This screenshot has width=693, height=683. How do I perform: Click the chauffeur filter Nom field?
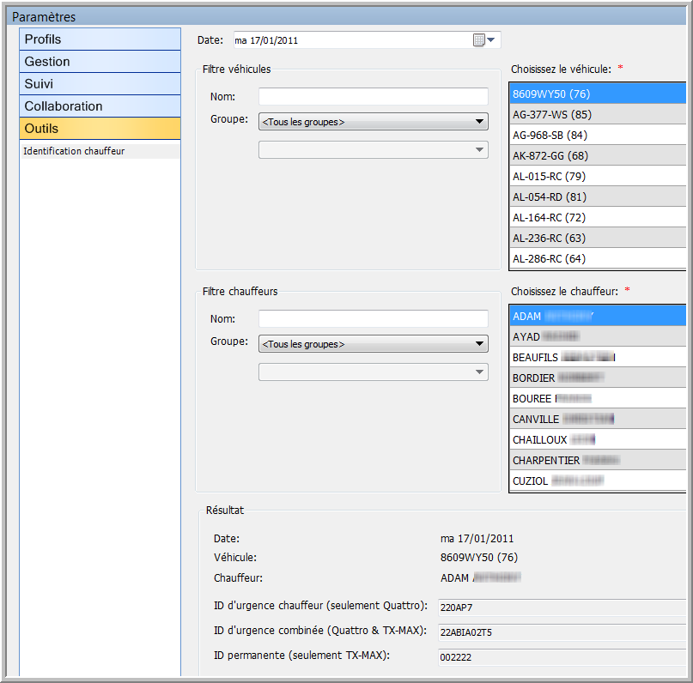[373, 318]
